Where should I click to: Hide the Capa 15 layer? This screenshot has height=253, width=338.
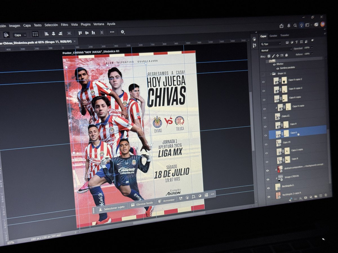266,144
